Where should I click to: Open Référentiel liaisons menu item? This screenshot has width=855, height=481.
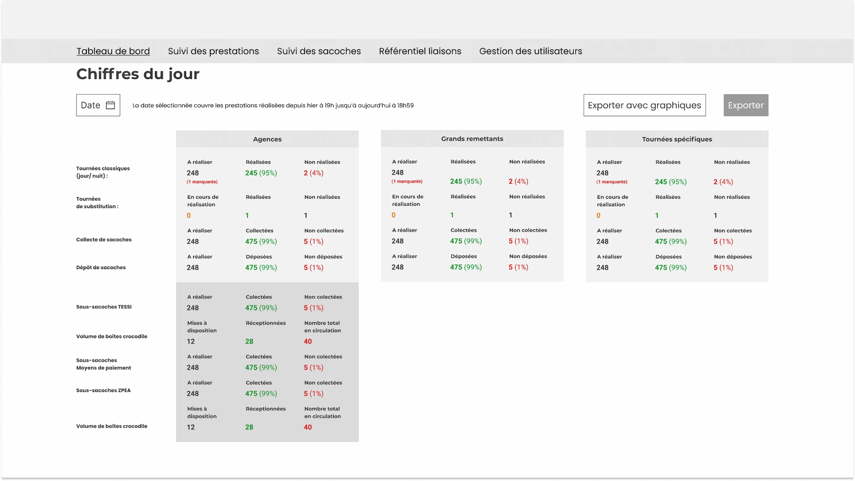[x=420, y=51]
